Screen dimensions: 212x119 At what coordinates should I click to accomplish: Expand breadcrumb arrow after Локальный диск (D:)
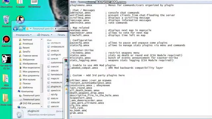pos(56,29)
